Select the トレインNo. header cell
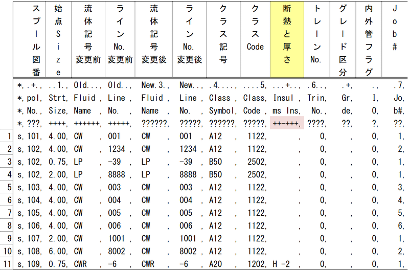 pyautogui.click(x=319, y=38)
